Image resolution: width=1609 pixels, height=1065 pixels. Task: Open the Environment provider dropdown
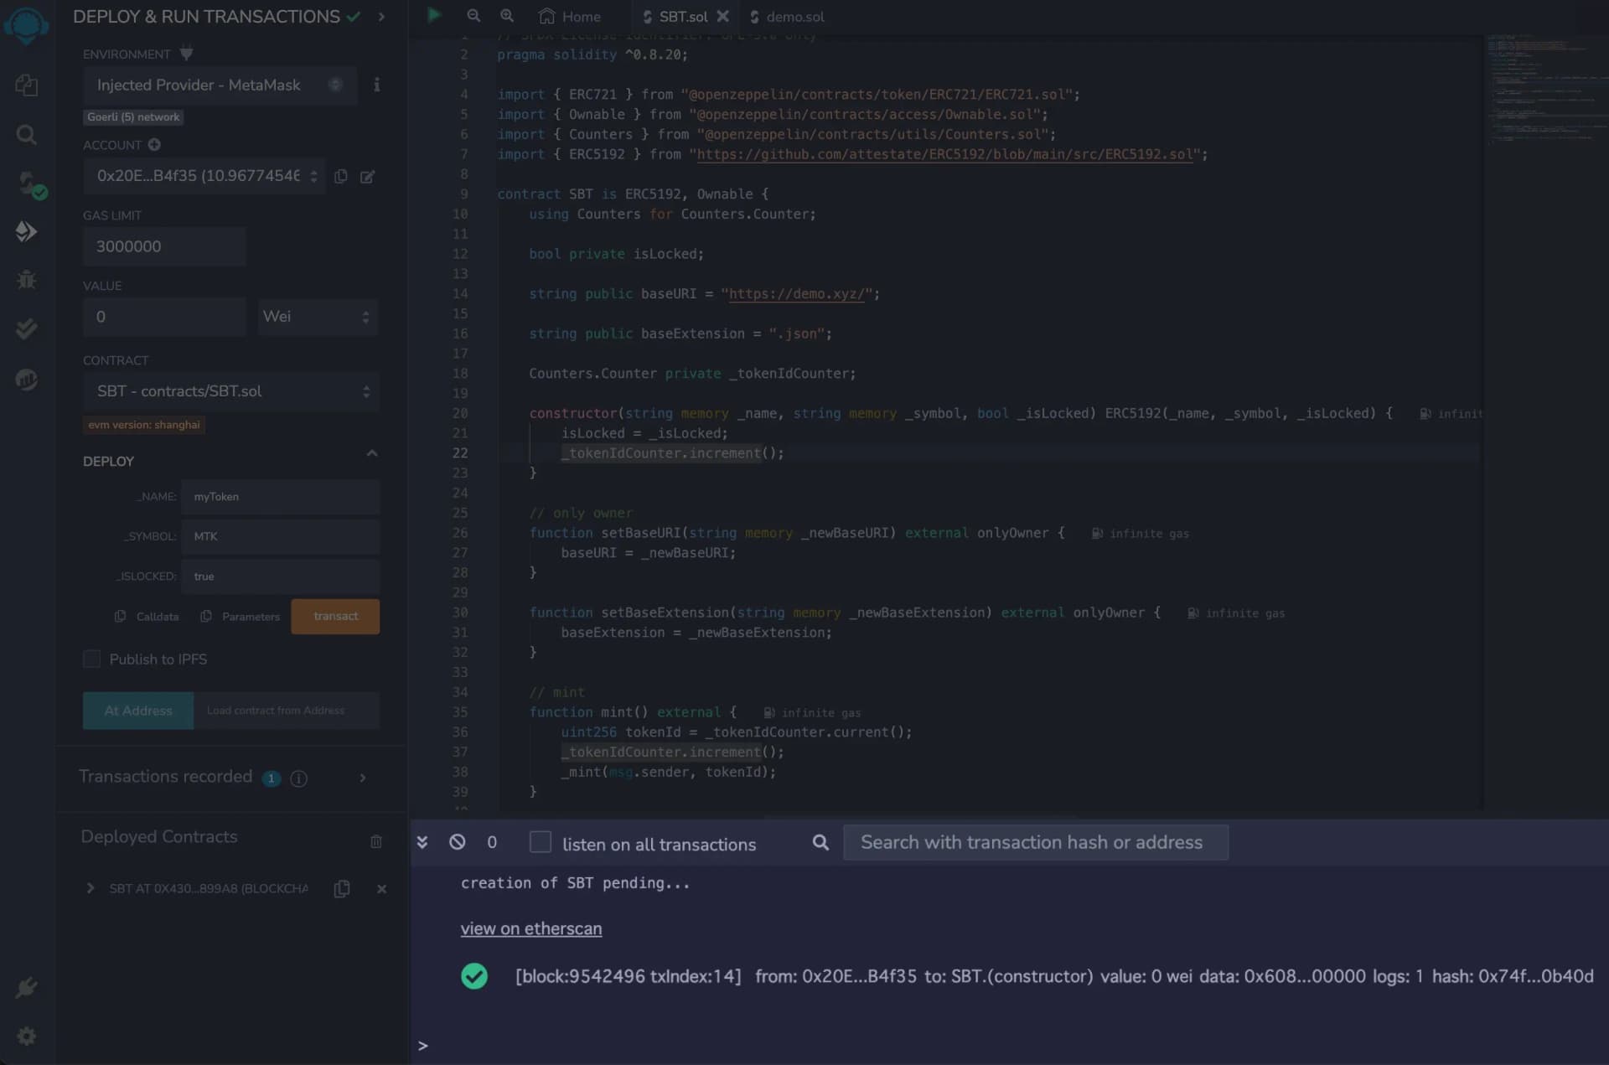220,85
